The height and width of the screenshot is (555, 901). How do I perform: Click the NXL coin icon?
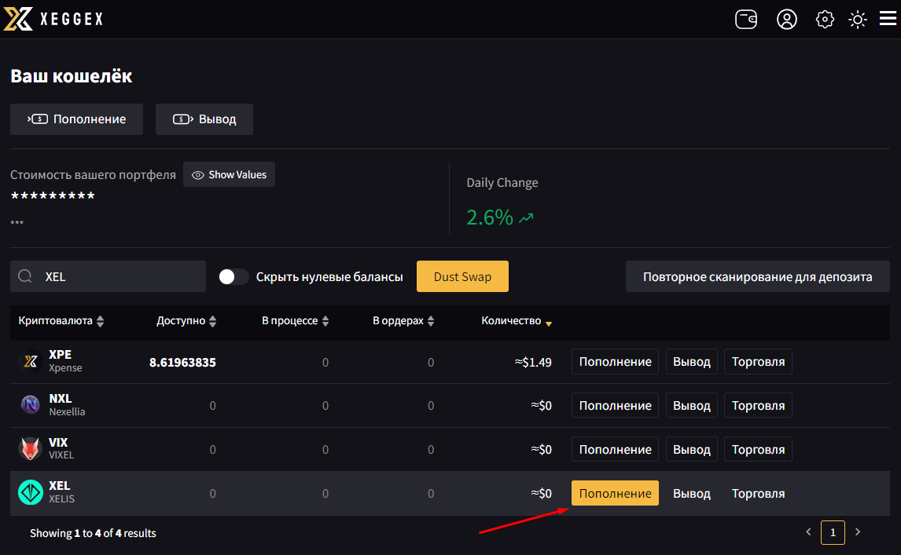[x=31, y=404]
